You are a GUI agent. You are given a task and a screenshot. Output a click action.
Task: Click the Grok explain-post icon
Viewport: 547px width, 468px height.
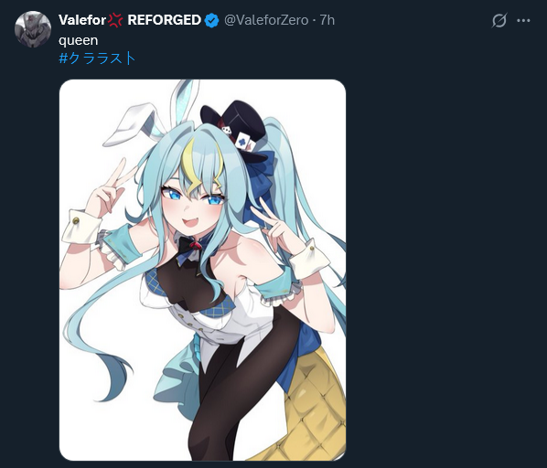[x=499, y=20]
